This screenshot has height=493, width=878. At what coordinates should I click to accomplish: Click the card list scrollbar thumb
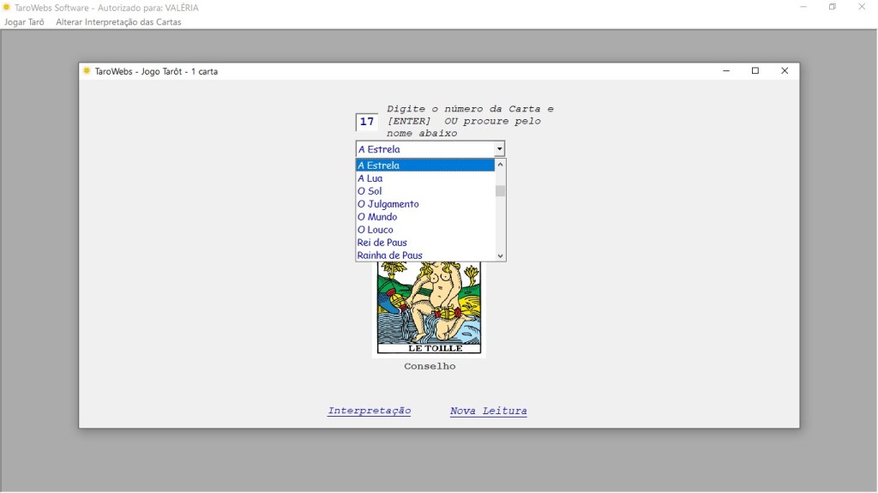pos(501,190)
